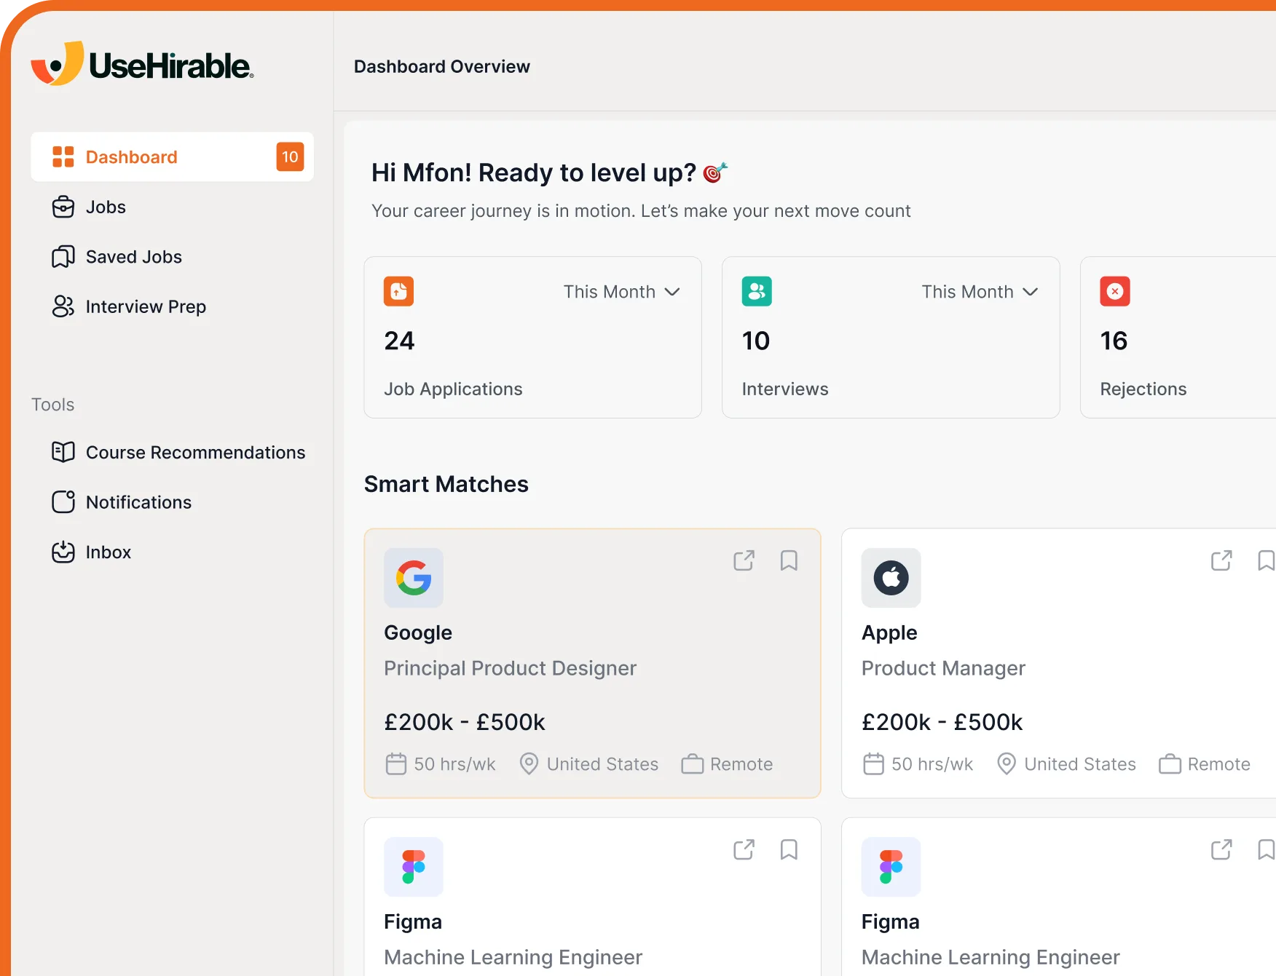Click the location pin on Google card
The height and width of the screenshot is (976, 1276).
click(x=529, y=764)
